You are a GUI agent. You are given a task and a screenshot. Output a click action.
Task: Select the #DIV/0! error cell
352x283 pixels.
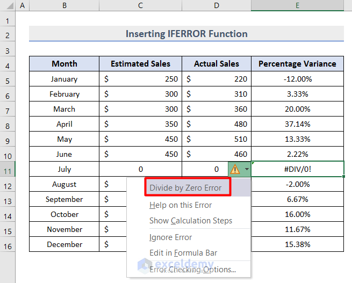point(297,169)
